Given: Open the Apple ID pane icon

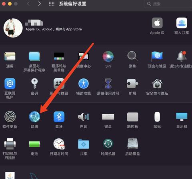Looking at the screenshot, I should click(x=157, y=23).
